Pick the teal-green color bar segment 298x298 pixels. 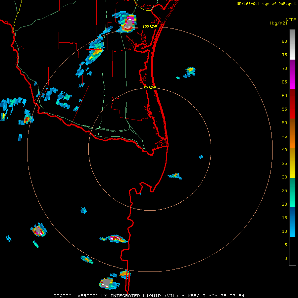coord(292,192)
